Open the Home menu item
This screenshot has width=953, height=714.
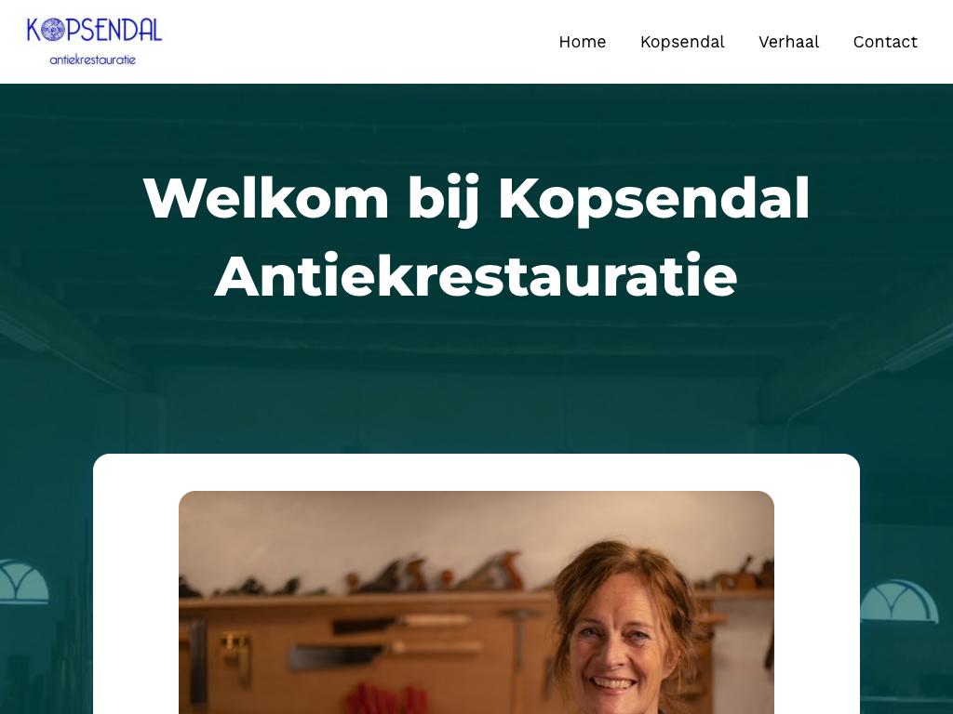pyautogui.click(x=583, y=42)
